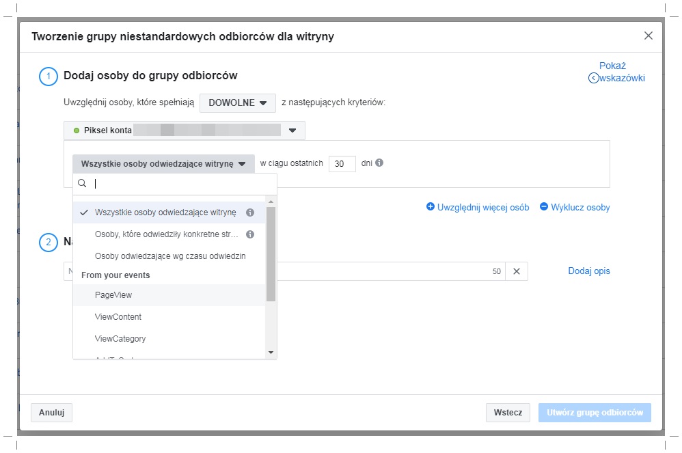Expand the Piksel konta pixel selector
682x453 pixels.
(x=185, y=131)
